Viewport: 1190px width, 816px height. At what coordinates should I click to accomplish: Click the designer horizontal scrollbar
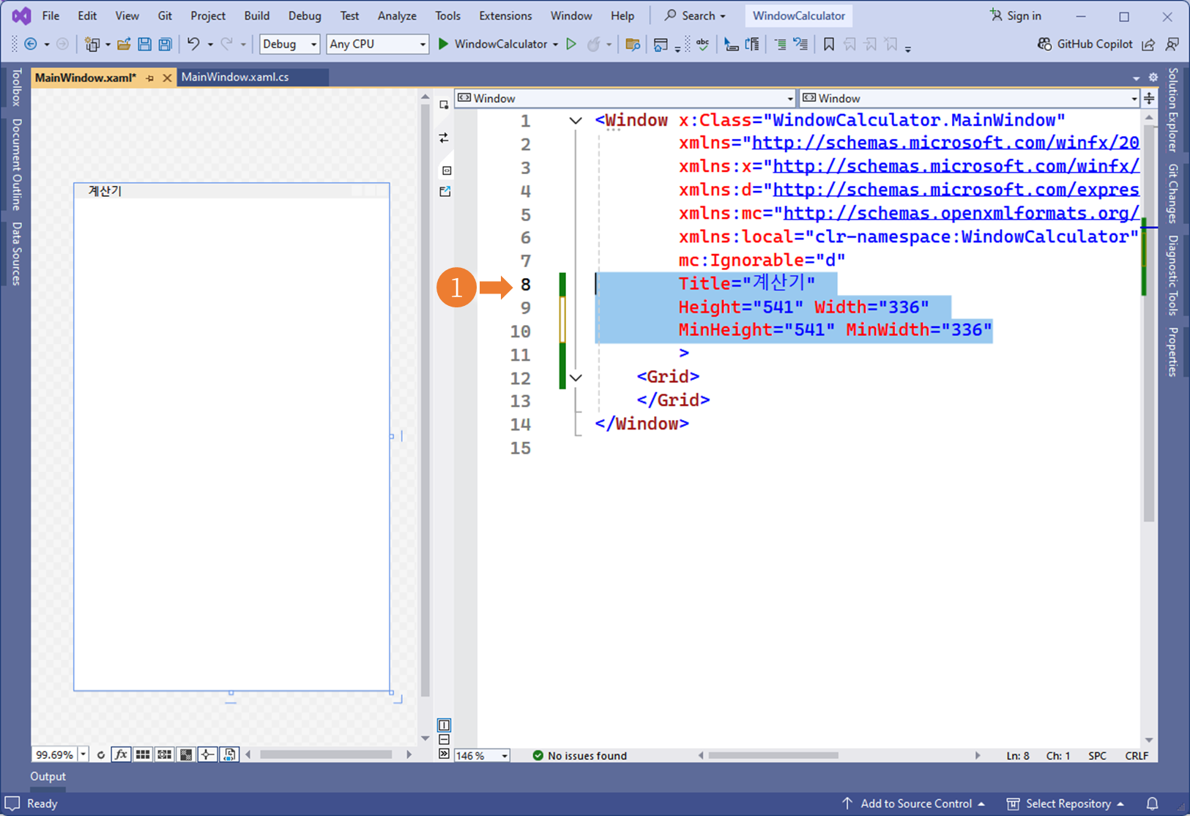[x=326, y=755]
